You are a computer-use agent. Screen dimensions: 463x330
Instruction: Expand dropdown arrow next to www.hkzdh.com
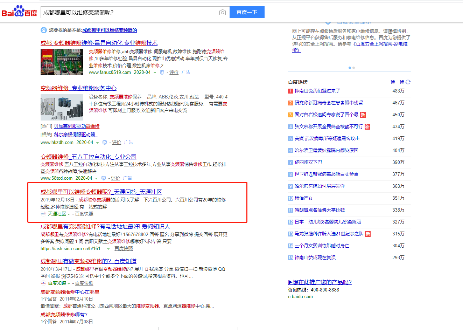pos(97,143)
